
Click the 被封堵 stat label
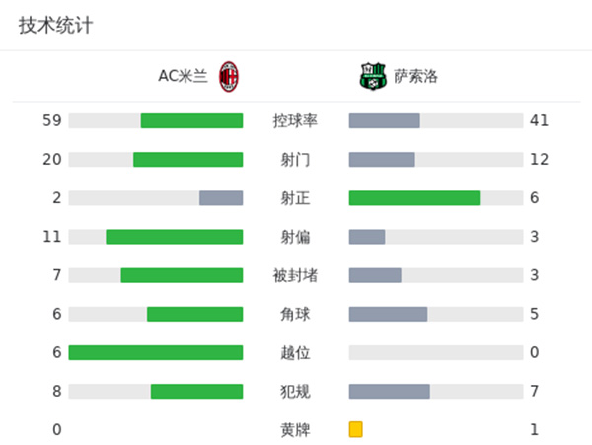click(x=295, y=275)
